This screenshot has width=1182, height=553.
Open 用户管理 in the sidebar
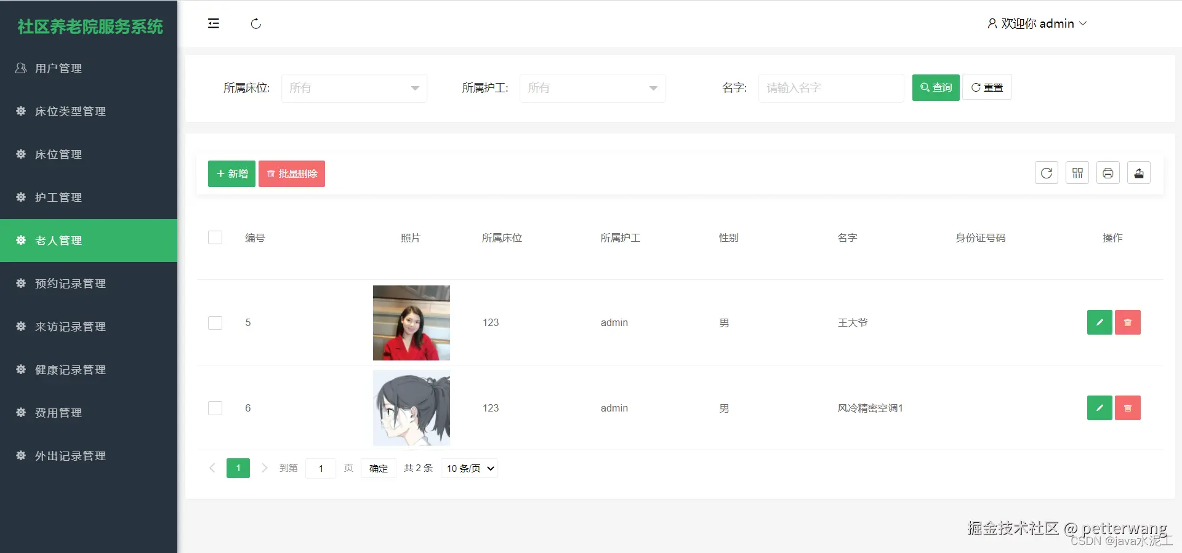(x=89, y=68)
